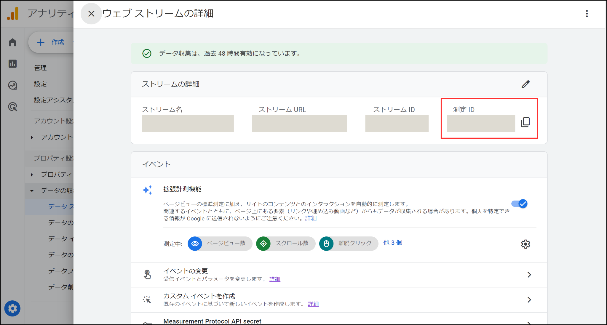Screen dimensions: 607x325
Task: Click the gray ストリーム ID value field
Action: (x=397, y=124)
